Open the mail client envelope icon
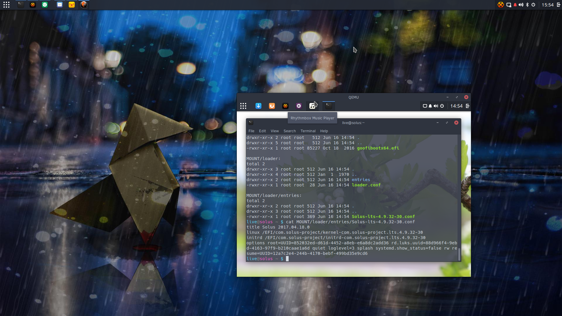Screen dimensions: 562x316 tap(60, 5)
